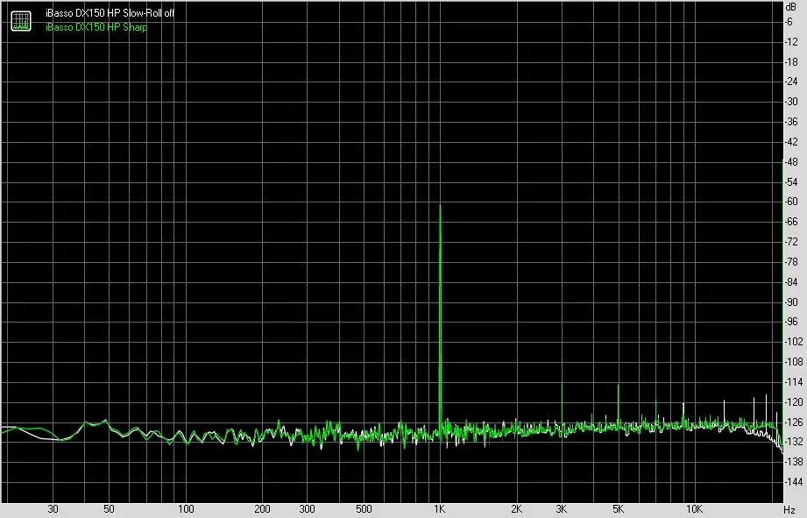Click the 500 Hz frequency axis label
807x518 pixels.
(364, 508)
